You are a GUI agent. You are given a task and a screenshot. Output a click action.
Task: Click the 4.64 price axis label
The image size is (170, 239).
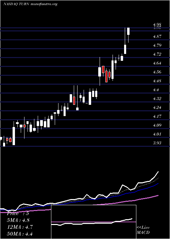[157, 63]
